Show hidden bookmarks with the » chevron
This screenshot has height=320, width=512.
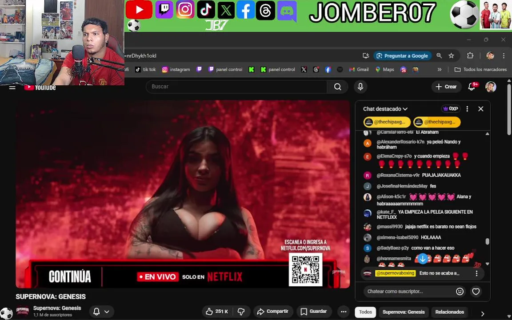[x=440, y=69]
